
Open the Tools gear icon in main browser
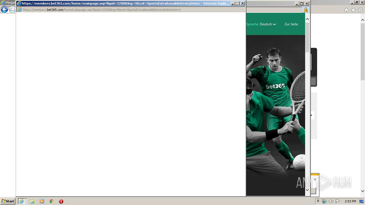pyautogui.click(x=360, y=10)
